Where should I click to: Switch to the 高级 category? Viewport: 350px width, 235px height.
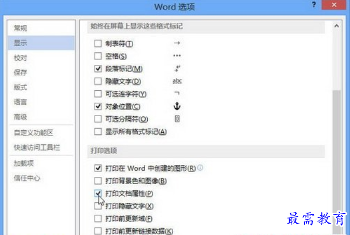[x=41, y=117]
